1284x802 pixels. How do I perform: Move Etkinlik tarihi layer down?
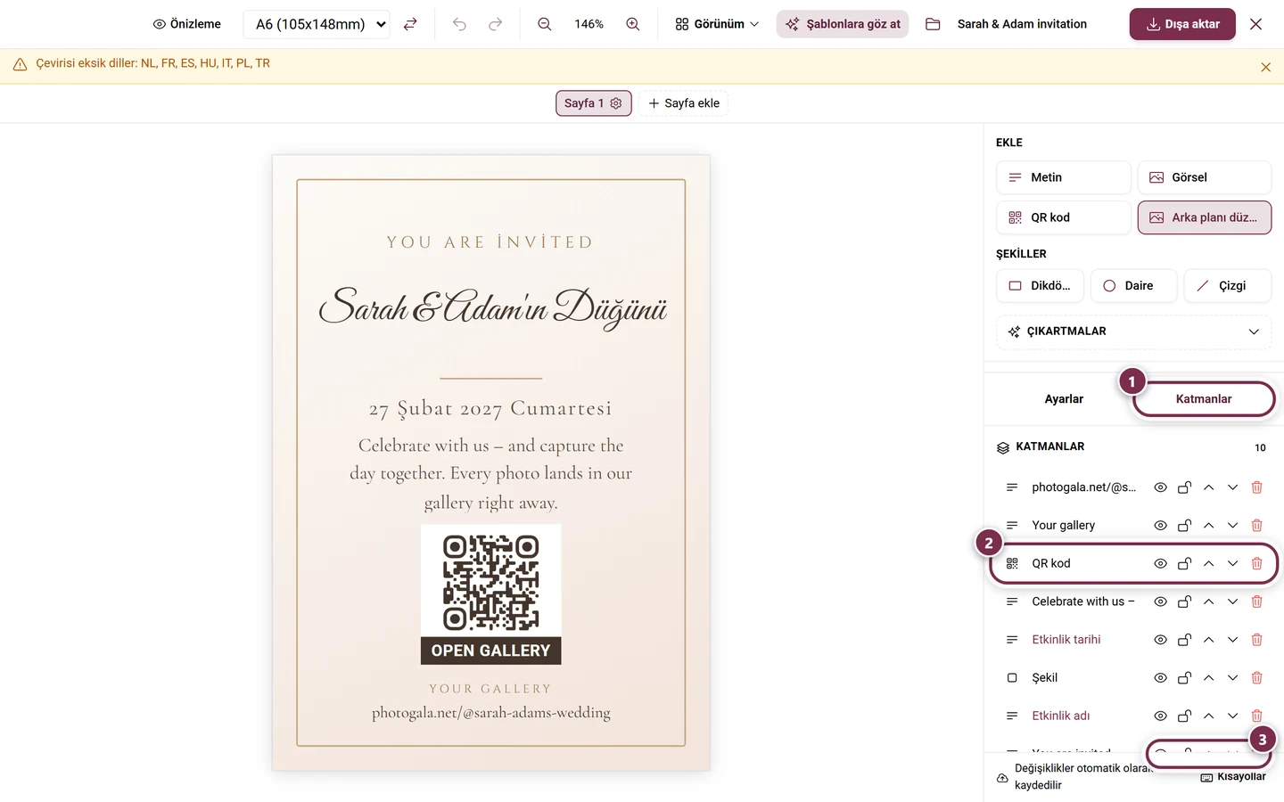coord(1232,640)
